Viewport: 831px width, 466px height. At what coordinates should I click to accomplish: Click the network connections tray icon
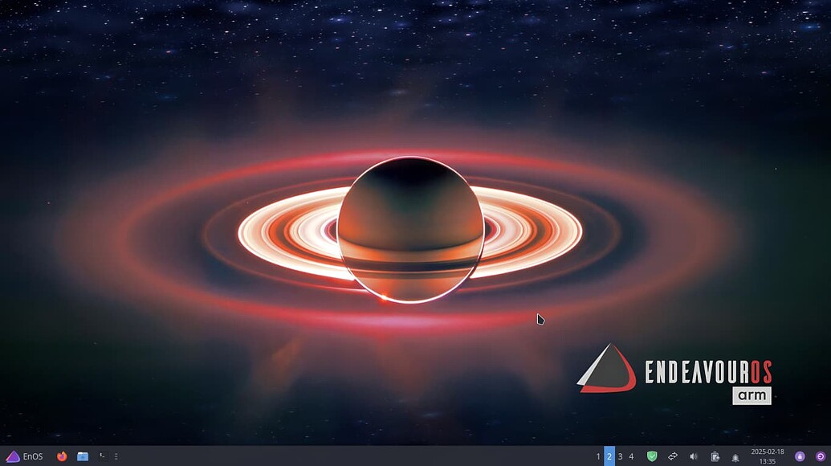pos(673,456)
